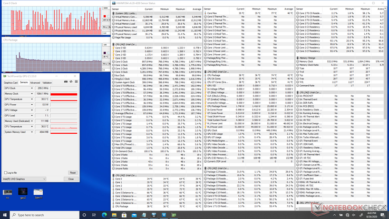Open the 3dm11 desktop shortcut
The width and height of the screenshot is (389, 219).
[x=38, y=193]
